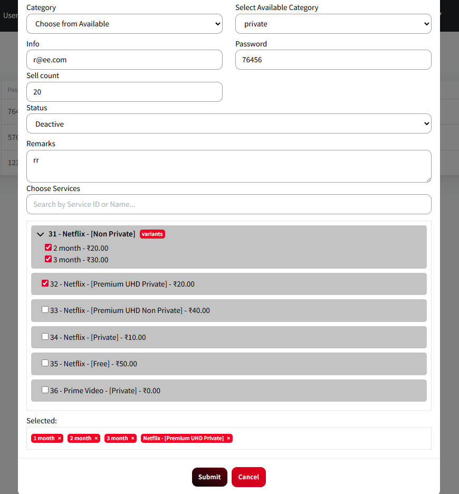Focus the Search by Service ID box
459x494 pixels.
point(229,204)
